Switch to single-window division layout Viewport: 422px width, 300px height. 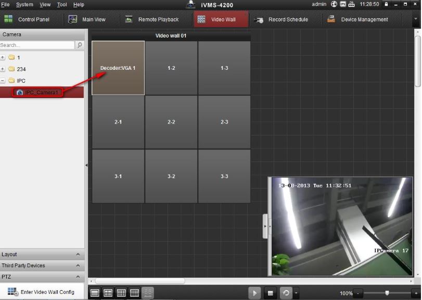point(95,293)
